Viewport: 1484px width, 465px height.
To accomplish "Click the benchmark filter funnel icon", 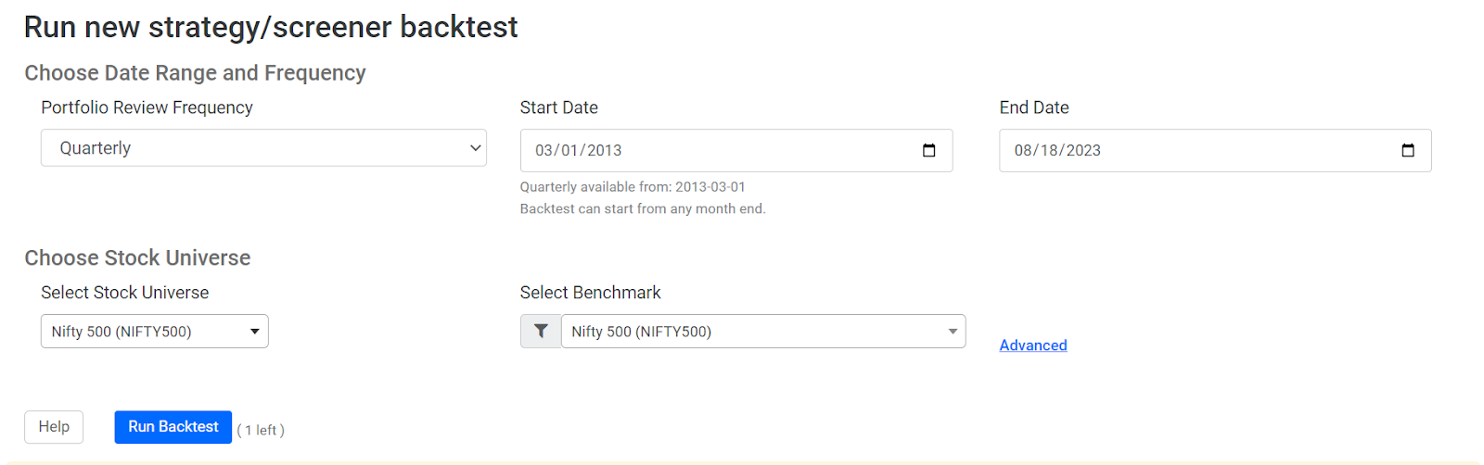I will 541,332.
